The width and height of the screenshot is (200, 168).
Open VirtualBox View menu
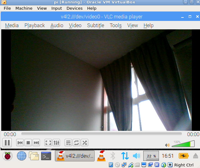coord(42,8)
